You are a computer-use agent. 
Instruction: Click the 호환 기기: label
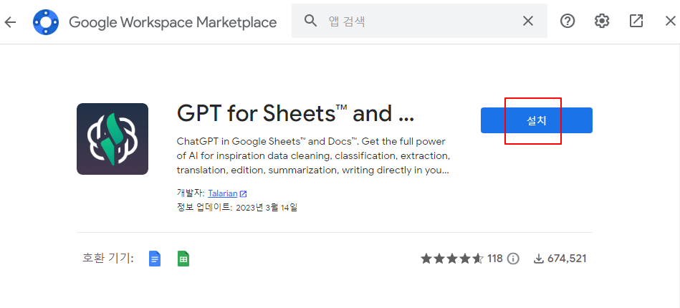(x=108, y=259)
